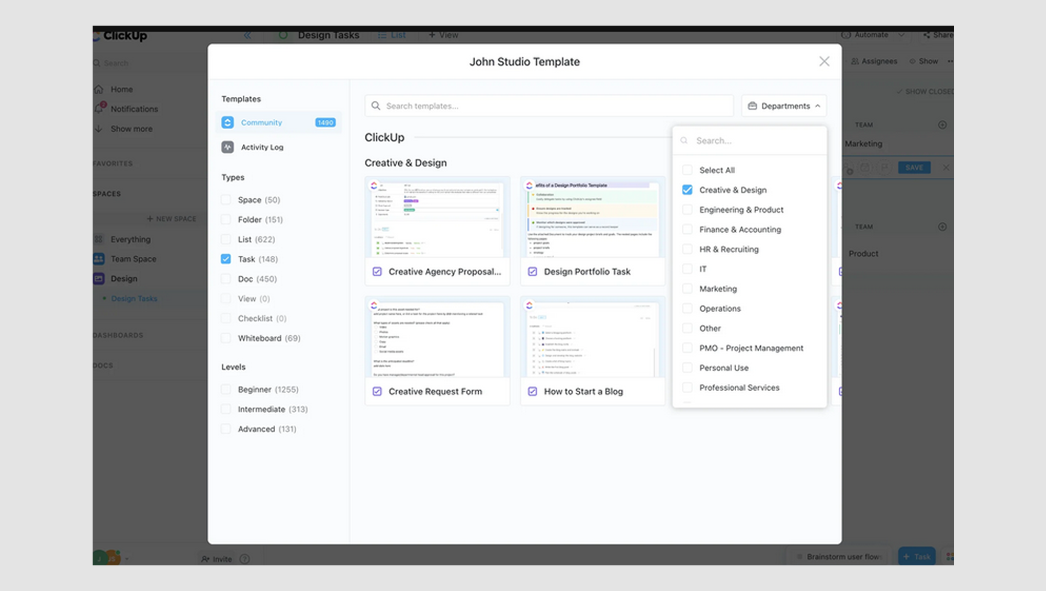Click the SAVE button
The image size is (1046, 591).
[x=914, y=167]
